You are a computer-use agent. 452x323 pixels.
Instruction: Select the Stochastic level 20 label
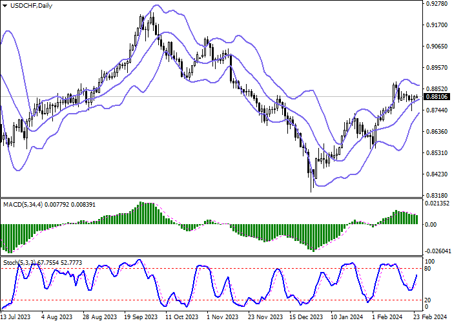tap(427, 300)
